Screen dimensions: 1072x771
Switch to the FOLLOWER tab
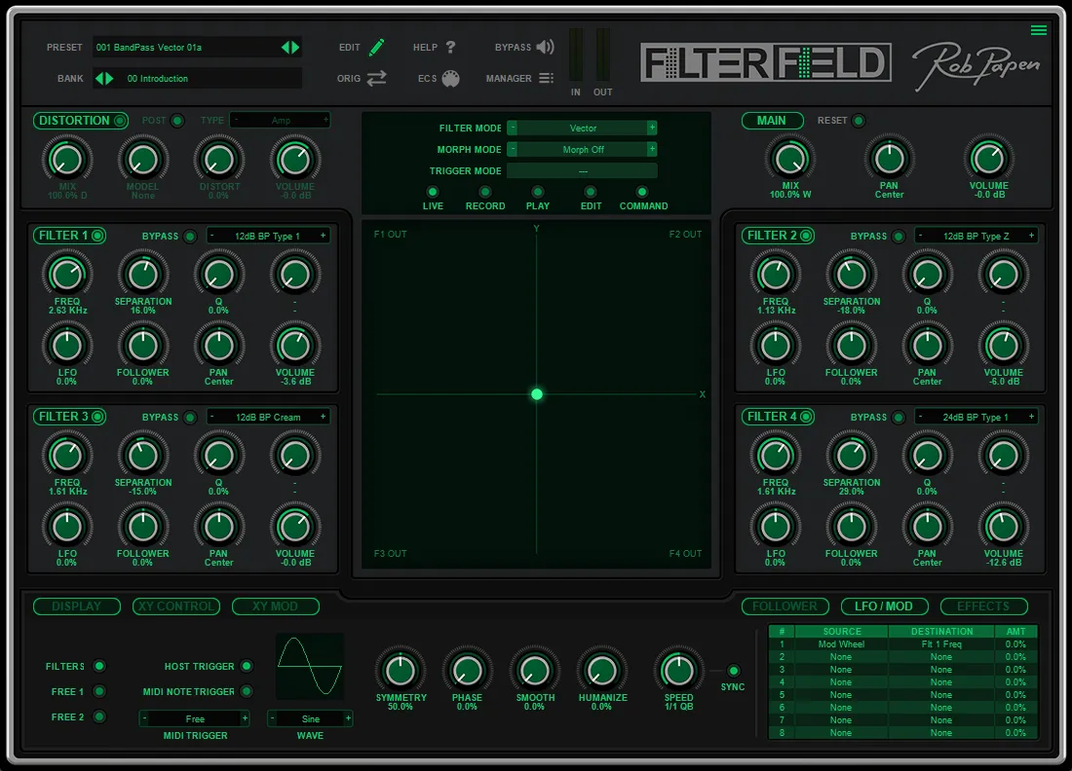(x=785, y=606)
